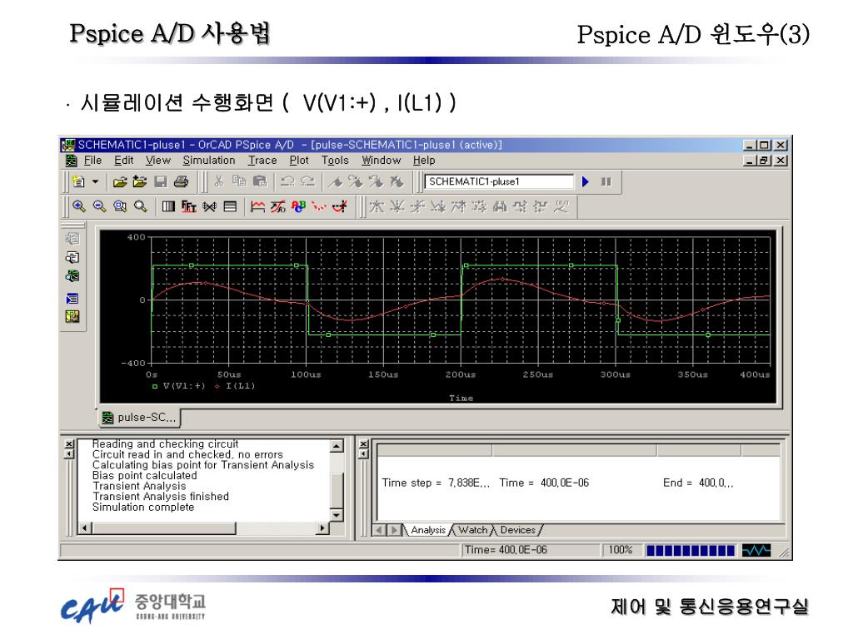Click the Evaluate Goal Function icon
Viewport: 853px width, 639px height.
click(x=278, y=206)
